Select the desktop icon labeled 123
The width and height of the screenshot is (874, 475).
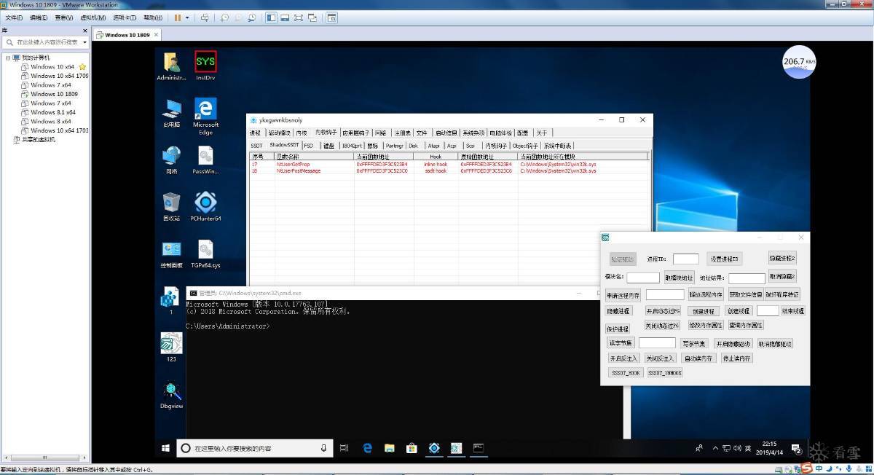coord(172,348)
